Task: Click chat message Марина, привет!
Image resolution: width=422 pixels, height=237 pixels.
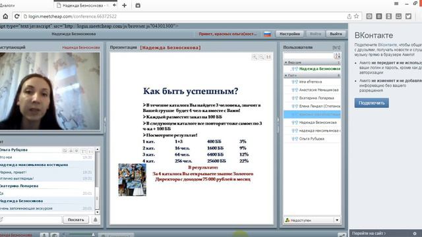Action: [13, 172]
